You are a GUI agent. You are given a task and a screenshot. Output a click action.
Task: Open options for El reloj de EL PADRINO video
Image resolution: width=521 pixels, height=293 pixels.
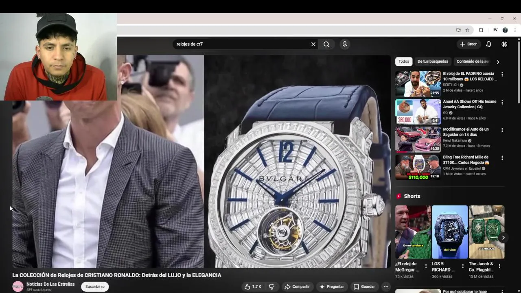[x=502, y=74]
